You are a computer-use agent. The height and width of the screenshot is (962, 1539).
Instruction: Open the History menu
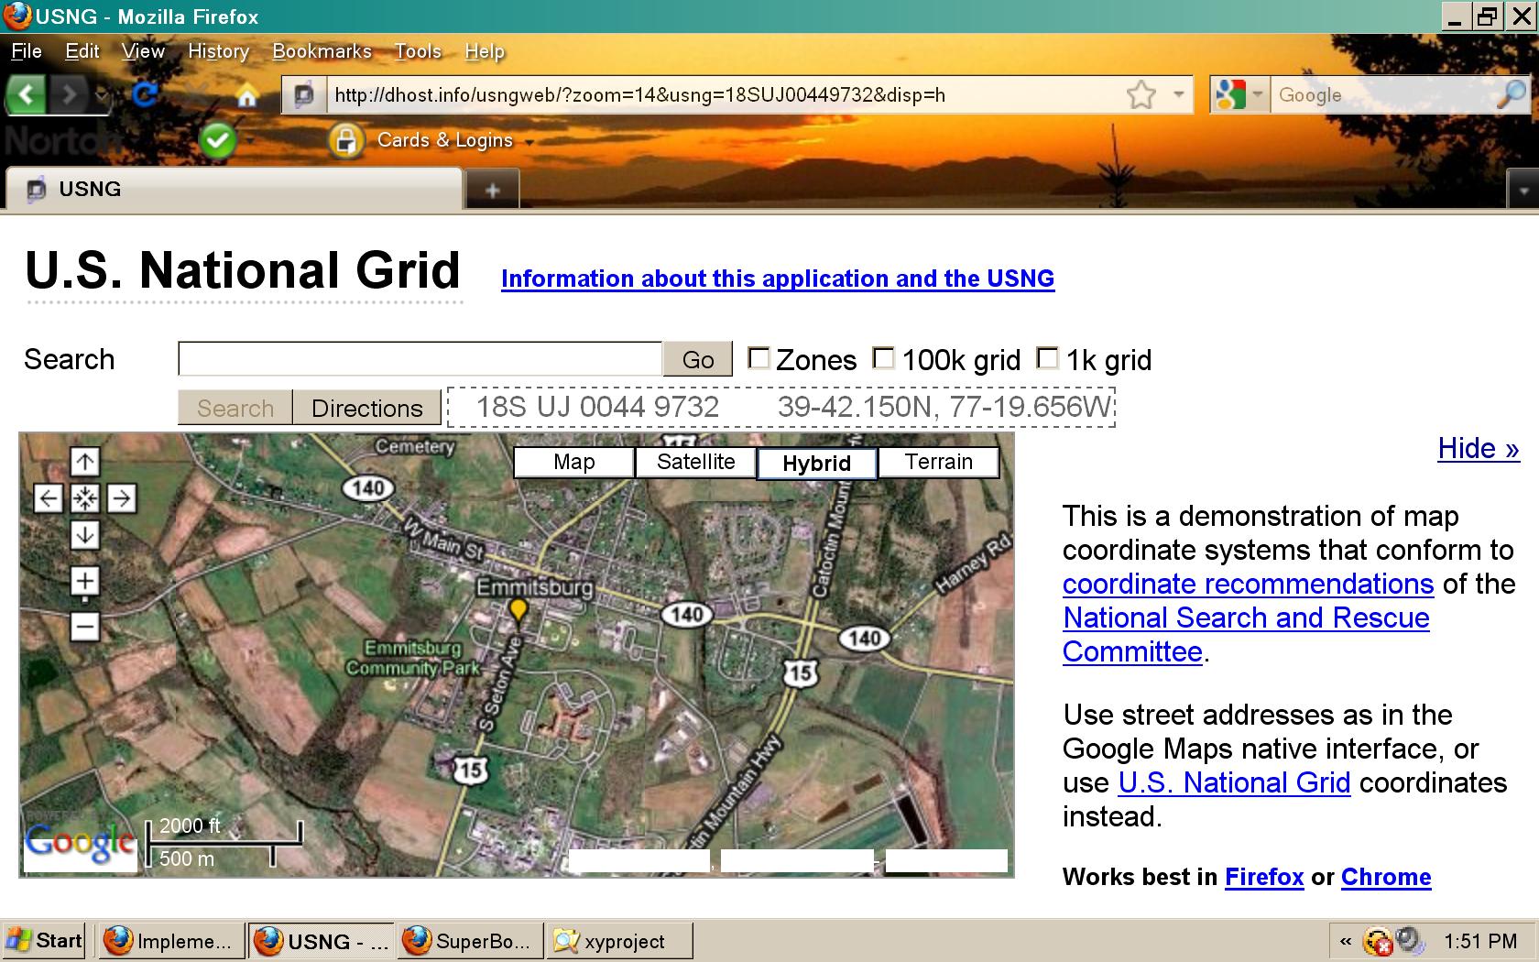[x=219, y=51]
